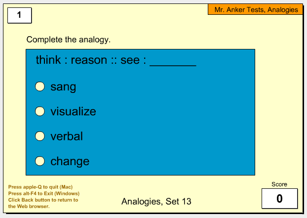Click the Score box showing 0
307x218 pixels.
click(x=279, y=198)
